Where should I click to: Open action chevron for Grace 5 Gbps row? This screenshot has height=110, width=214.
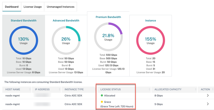[208, 104]
